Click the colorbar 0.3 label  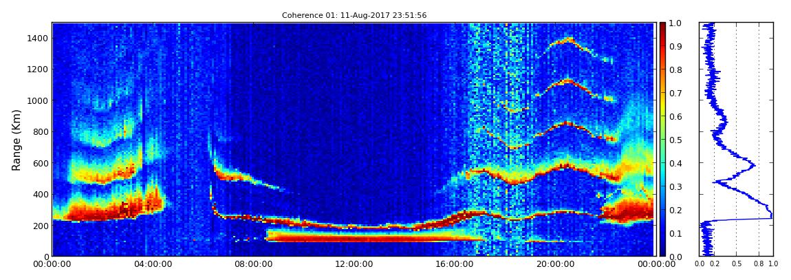click(x=675, y=186)
